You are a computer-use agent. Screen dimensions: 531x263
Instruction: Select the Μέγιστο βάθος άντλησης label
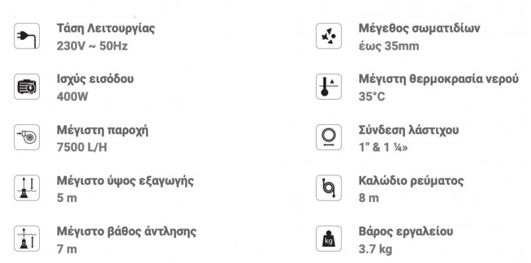coord(126,232)
